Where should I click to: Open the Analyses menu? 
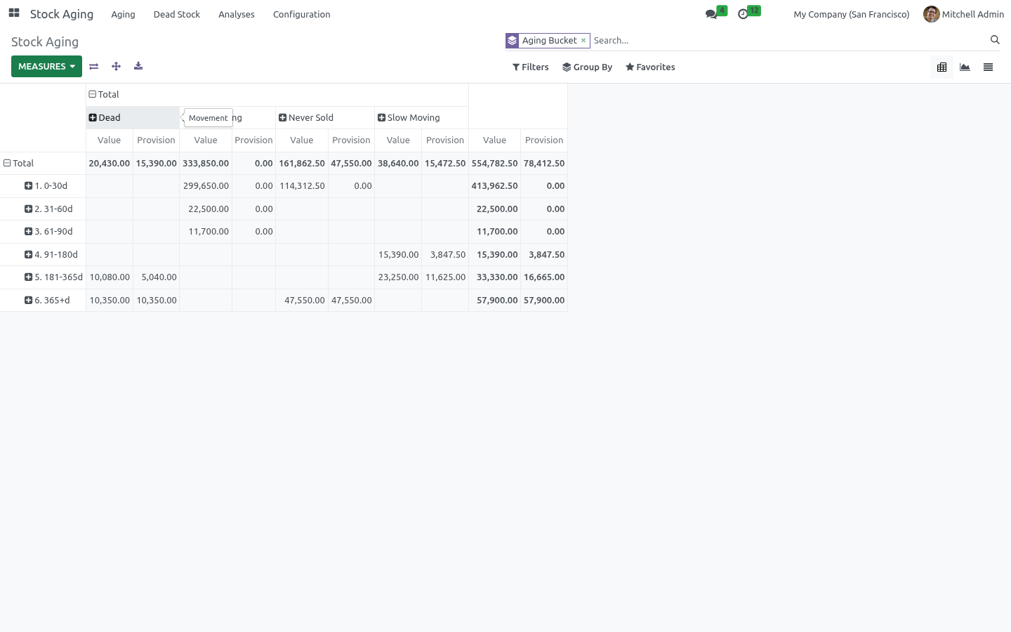237,14
